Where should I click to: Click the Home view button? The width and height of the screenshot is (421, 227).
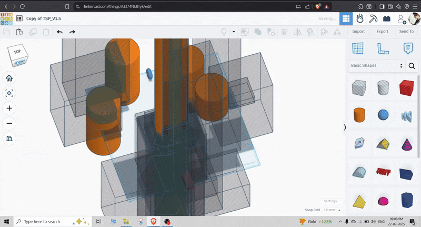point(9,78)
